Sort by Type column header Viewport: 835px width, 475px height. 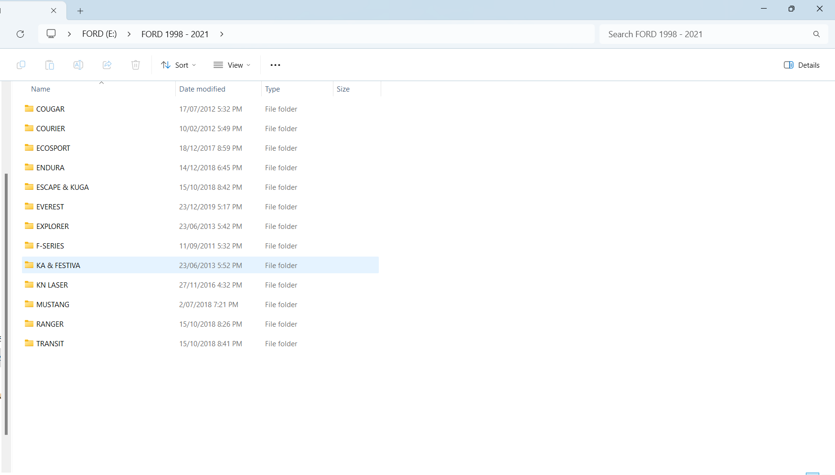click(272, 89)
